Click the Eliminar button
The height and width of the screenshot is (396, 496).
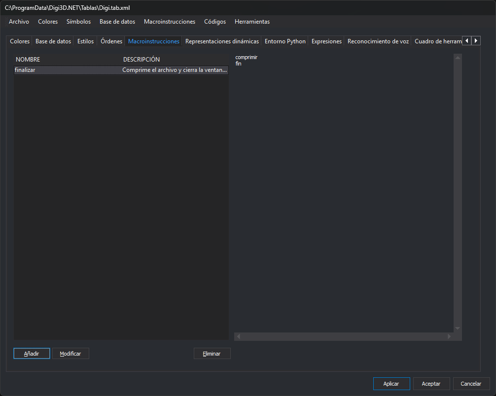[x=212, y=354]
